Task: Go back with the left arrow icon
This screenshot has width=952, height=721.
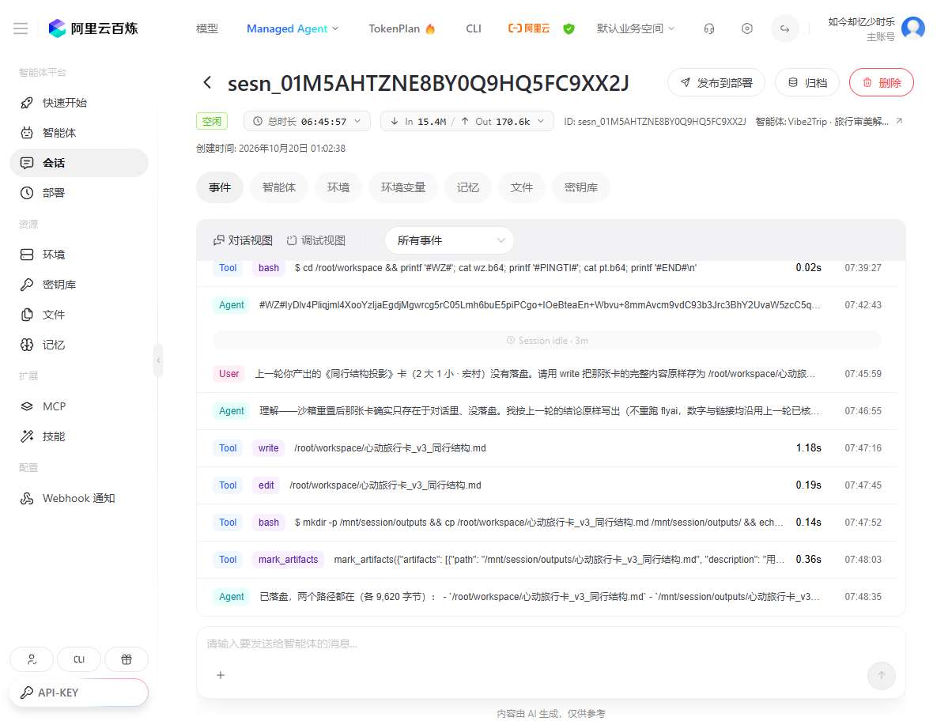Action: (207, 82)
